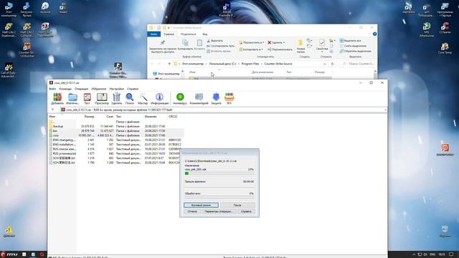
Task: Click the Копировать icon in Explorer ribbon
Action: (185, 43)
